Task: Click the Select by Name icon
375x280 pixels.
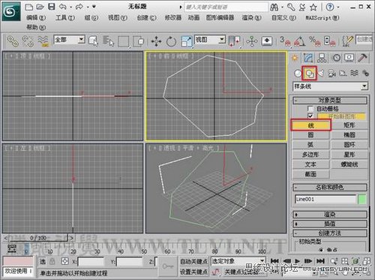Action: pos(109,41)
